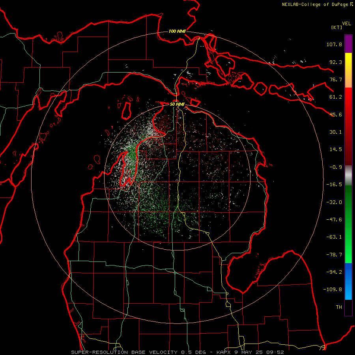Click the -78.7 velocity scale value
Viewport: 355px width, 355px height.
(334, 255)
